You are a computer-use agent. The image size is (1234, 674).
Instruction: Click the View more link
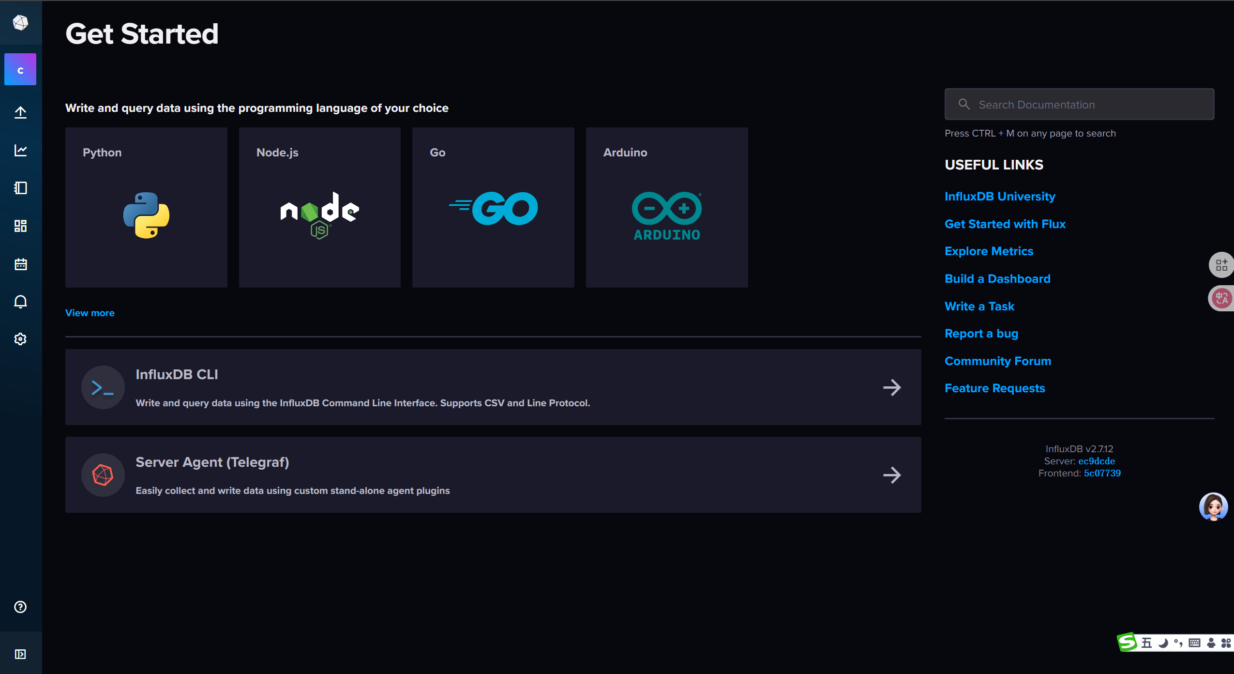click(90, 313)
